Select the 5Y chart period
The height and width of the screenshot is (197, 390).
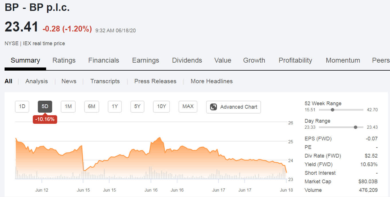138,106
